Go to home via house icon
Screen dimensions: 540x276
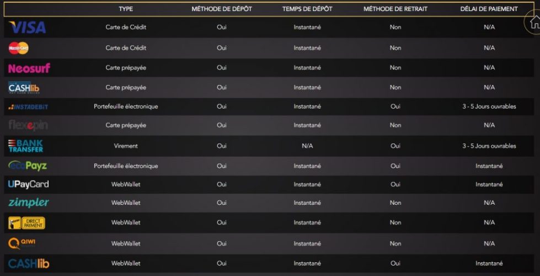click(x=534, y=23)
